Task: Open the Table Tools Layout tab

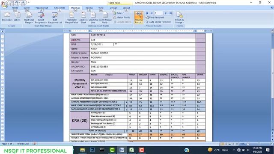Action: click(126, 8)
